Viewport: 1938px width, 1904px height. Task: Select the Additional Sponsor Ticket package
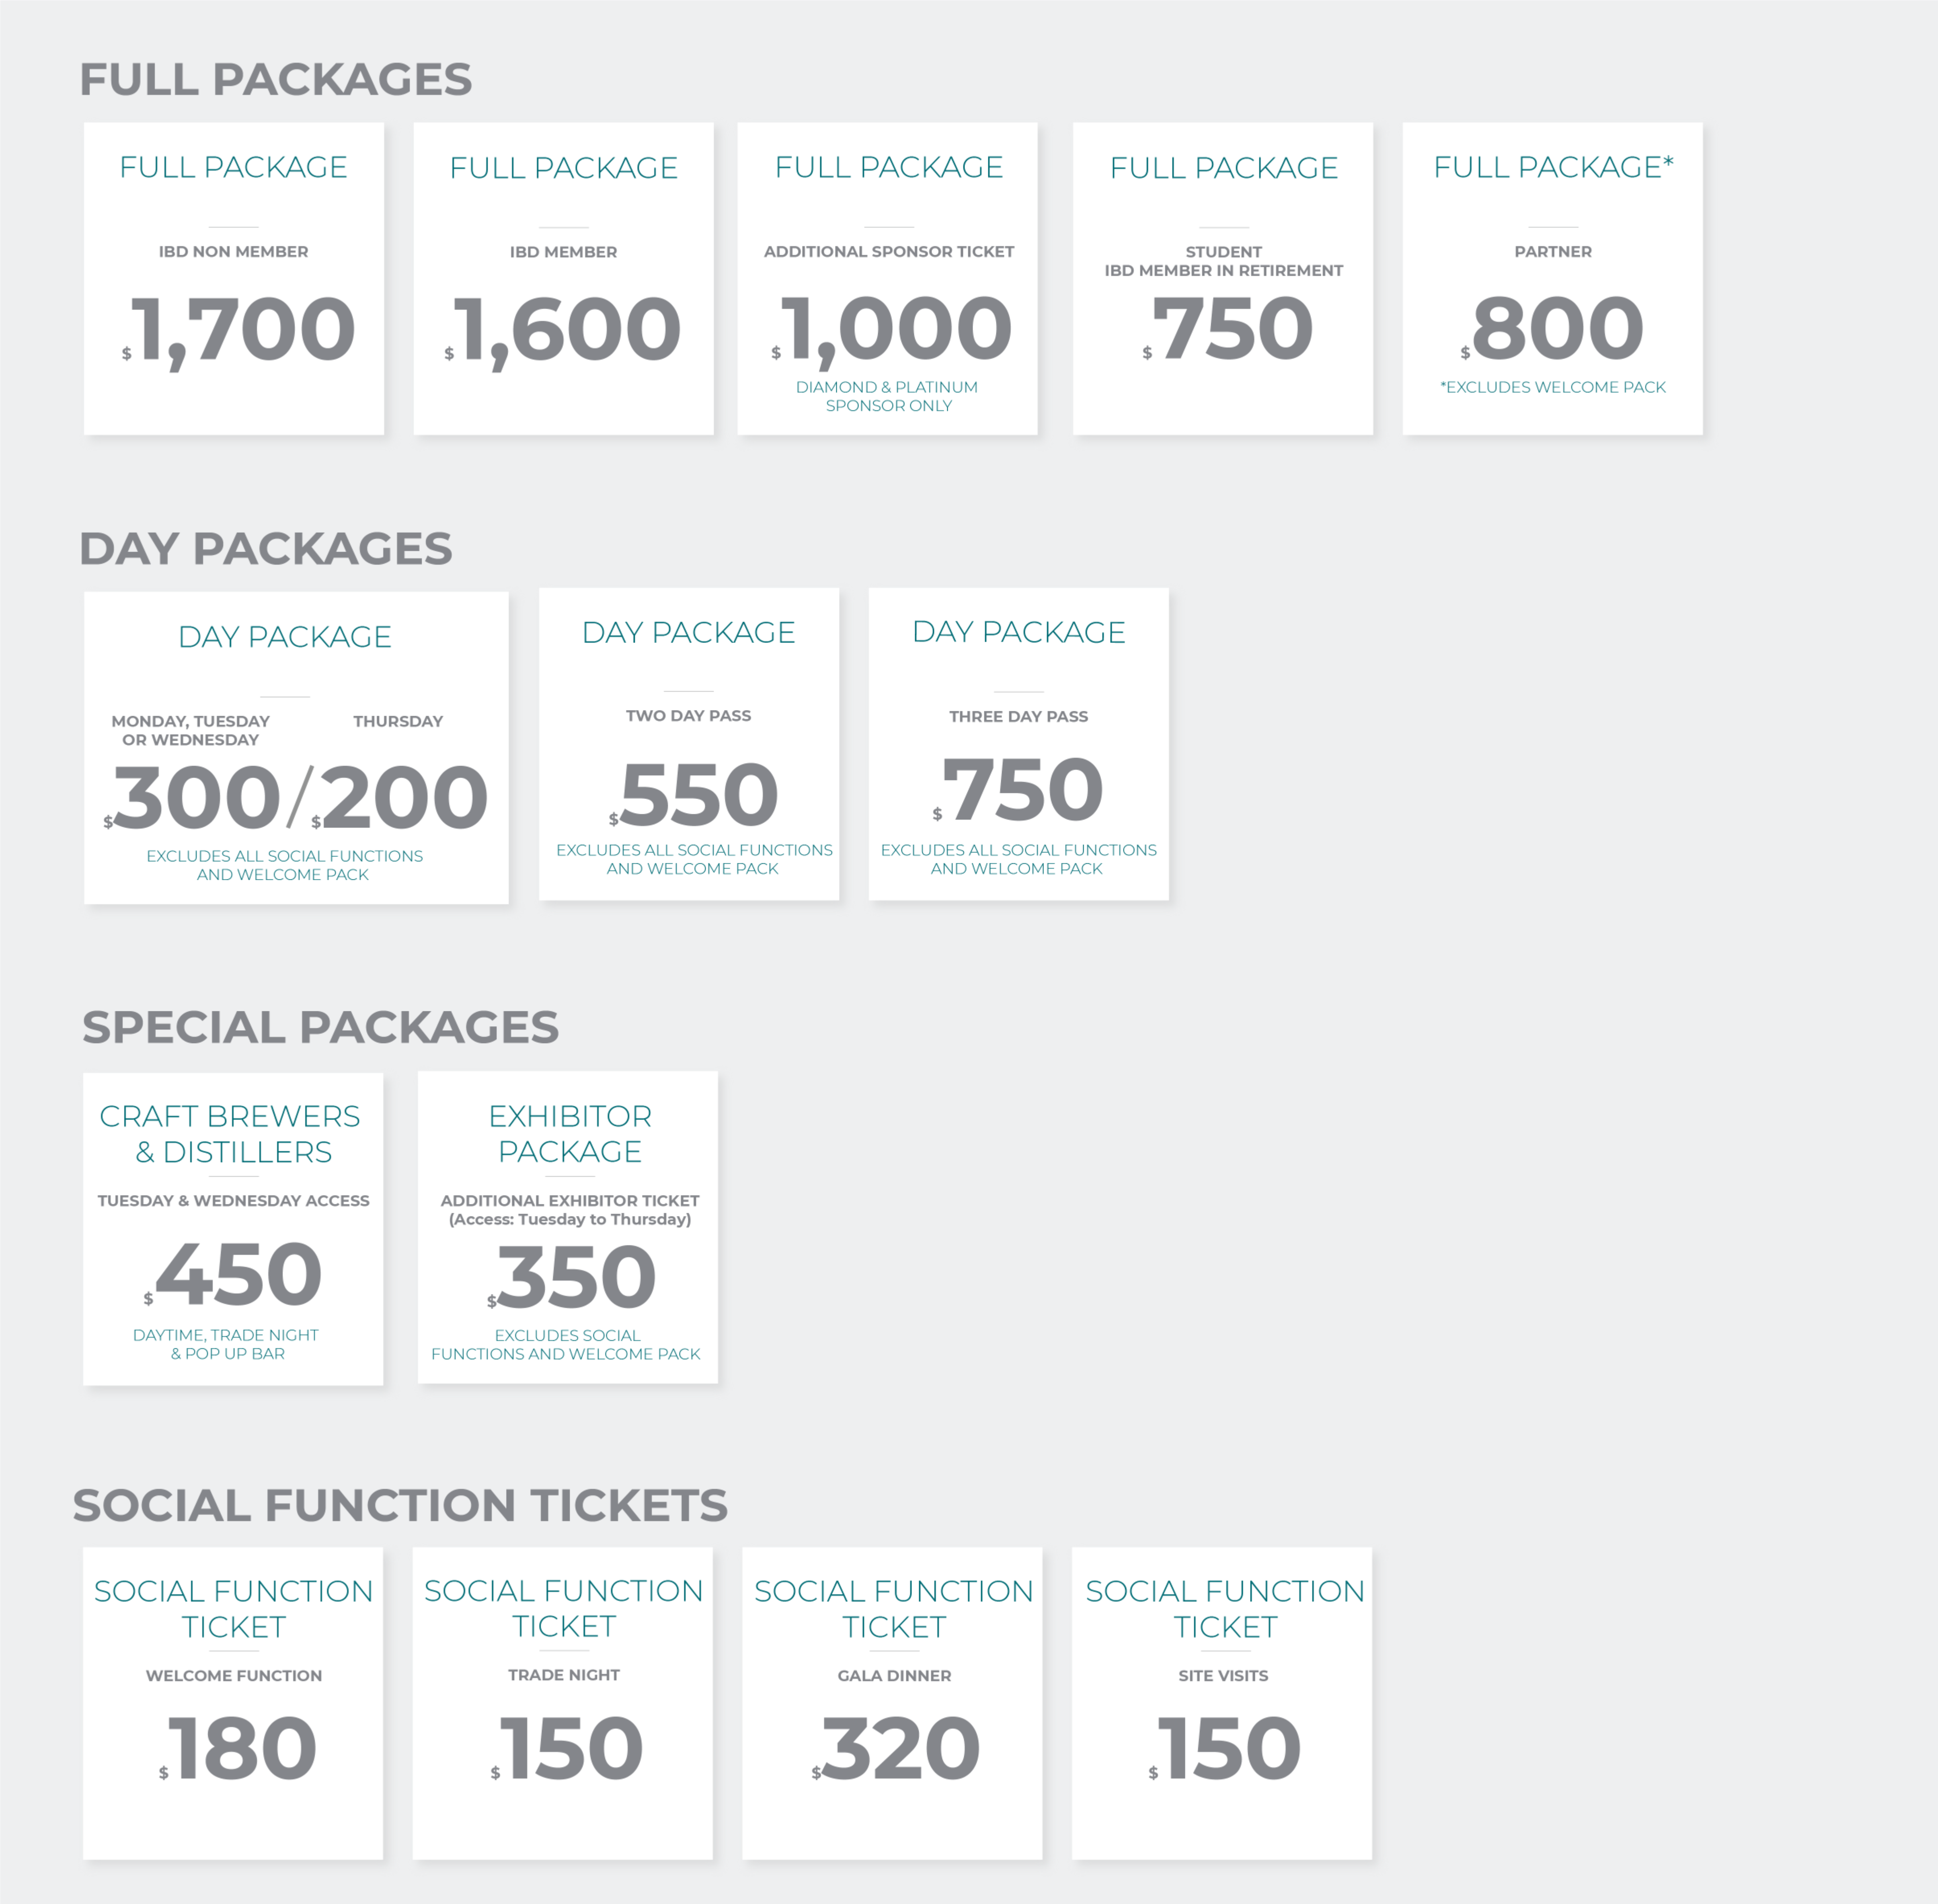(x=888, y=279)
